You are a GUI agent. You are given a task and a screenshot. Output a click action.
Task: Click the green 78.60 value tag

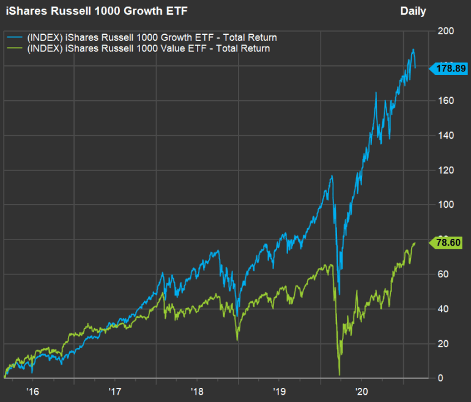(450, 243)
